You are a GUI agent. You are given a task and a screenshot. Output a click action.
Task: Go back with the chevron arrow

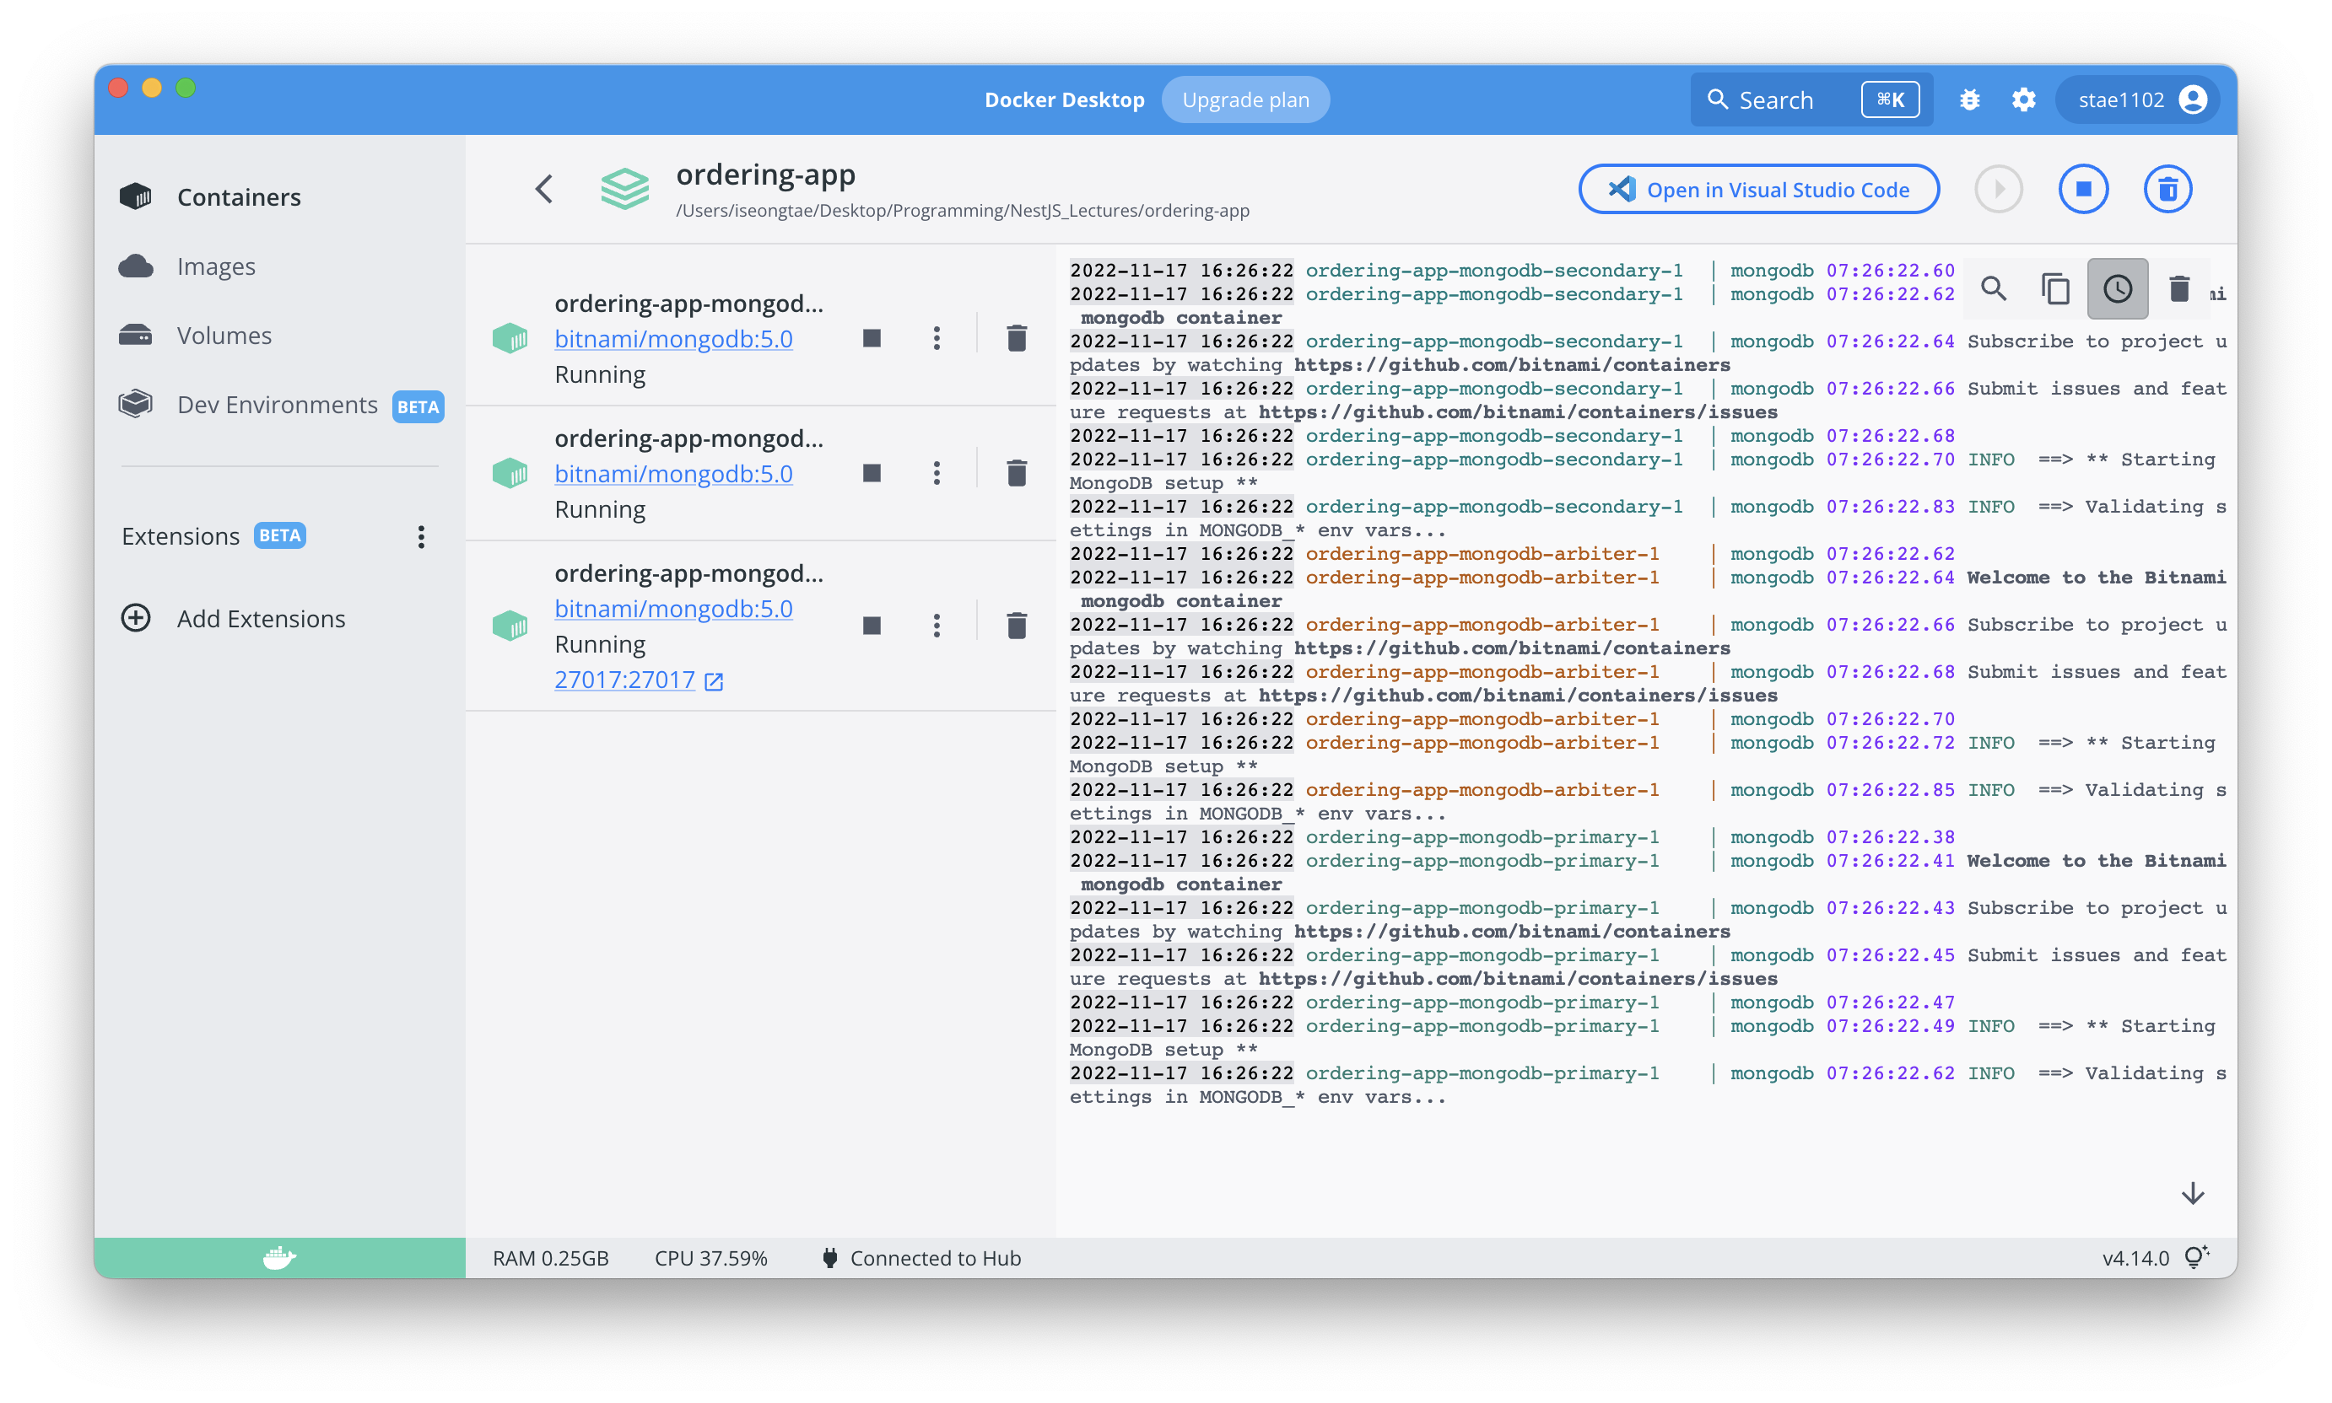pyautogui.click(x=544, y=189)
